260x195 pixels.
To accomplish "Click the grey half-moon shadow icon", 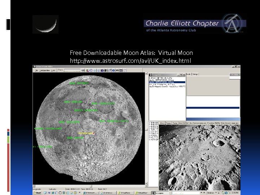I will [106, 70].
